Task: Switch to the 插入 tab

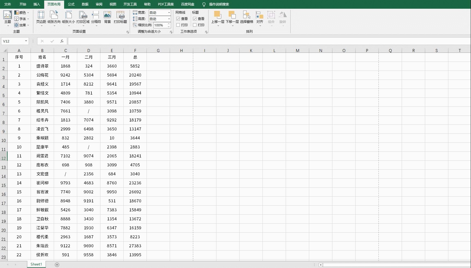Action: tap(37, 4)
